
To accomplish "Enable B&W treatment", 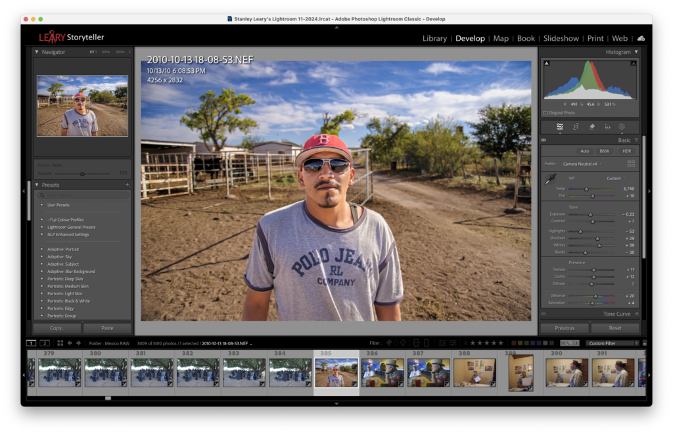I will click(x=605, y=151).
